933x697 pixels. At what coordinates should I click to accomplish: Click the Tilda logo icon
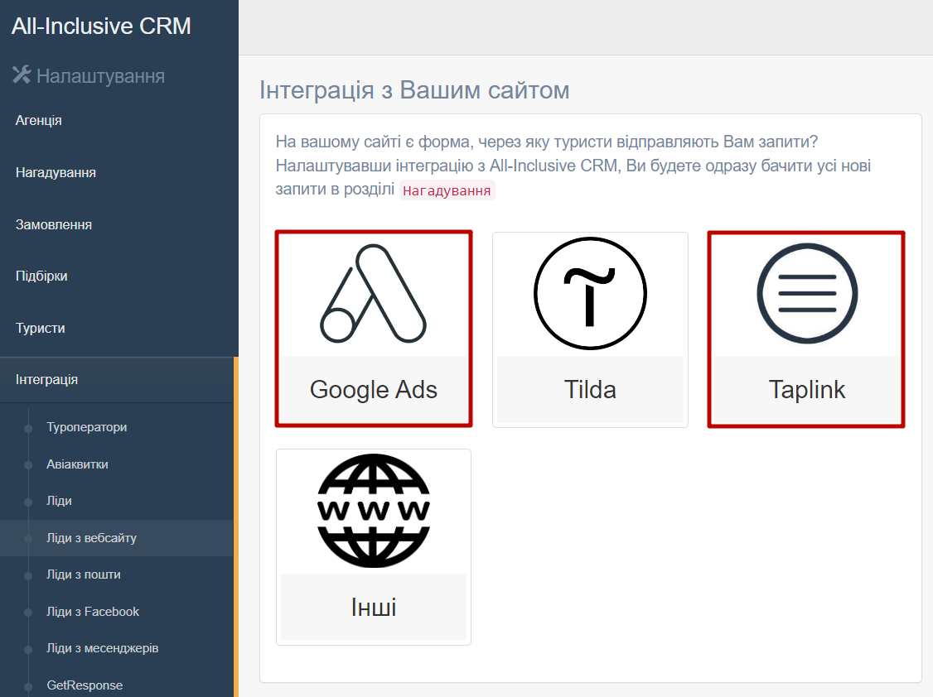[x=590, y=293]
